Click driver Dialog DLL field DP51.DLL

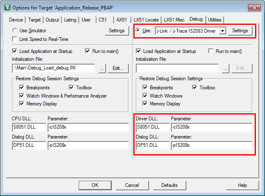pos(153,146)
